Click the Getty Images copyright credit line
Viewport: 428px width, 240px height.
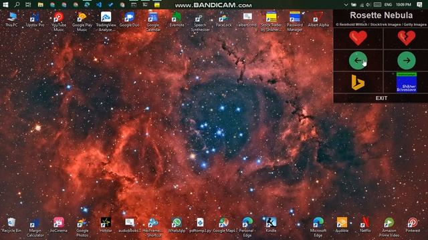point(381,25)
